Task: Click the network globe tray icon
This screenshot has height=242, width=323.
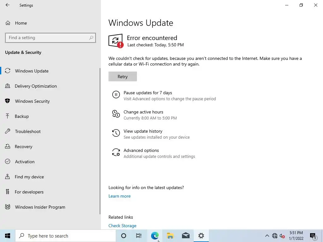Action: click(275, 236)
